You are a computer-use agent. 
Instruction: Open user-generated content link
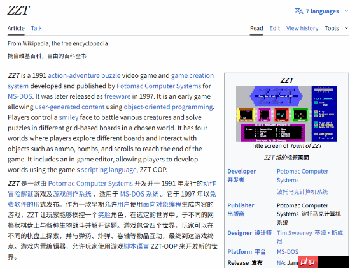pos(69,107)
